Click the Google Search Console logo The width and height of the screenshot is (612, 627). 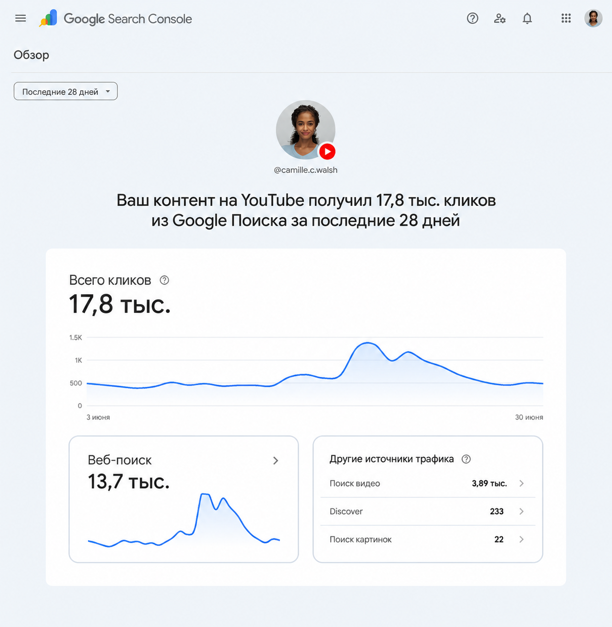116,19
